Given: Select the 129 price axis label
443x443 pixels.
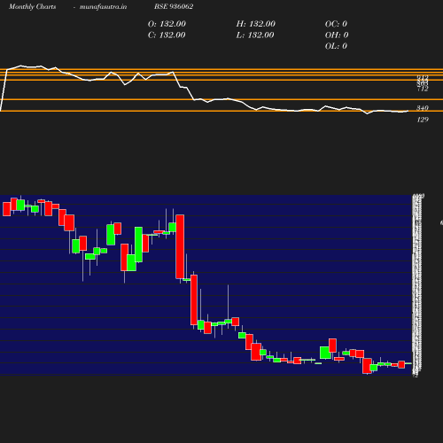Looking at the screenshot, I should point(423,120).
